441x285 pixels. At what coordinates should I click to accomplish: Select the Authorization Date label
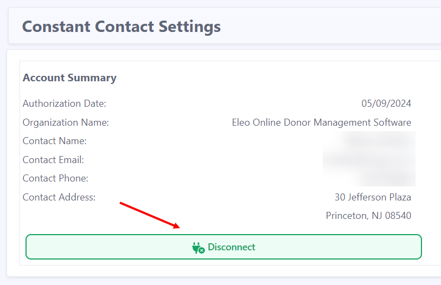tap(65, 103)
